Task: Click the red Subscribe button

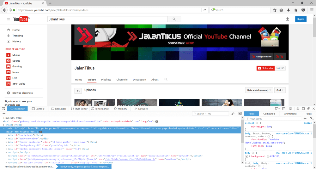Action: point(265,68)
